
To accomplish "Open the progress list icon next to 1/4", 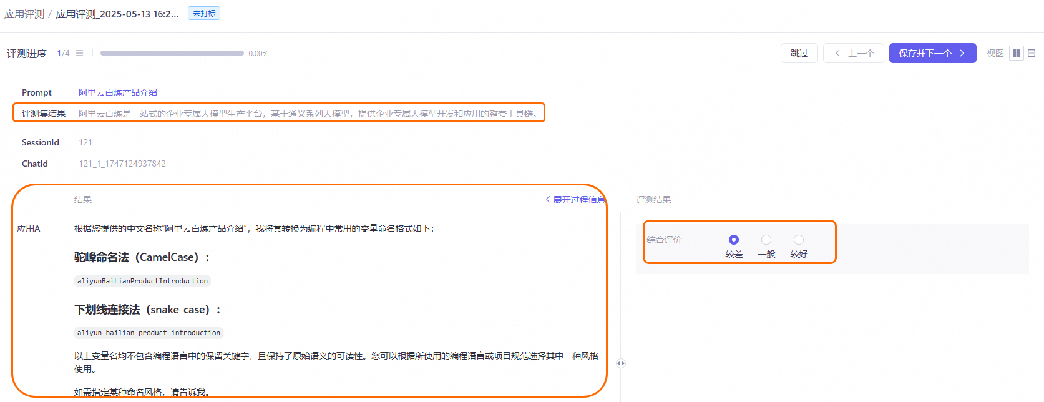I will pos(79,53).
